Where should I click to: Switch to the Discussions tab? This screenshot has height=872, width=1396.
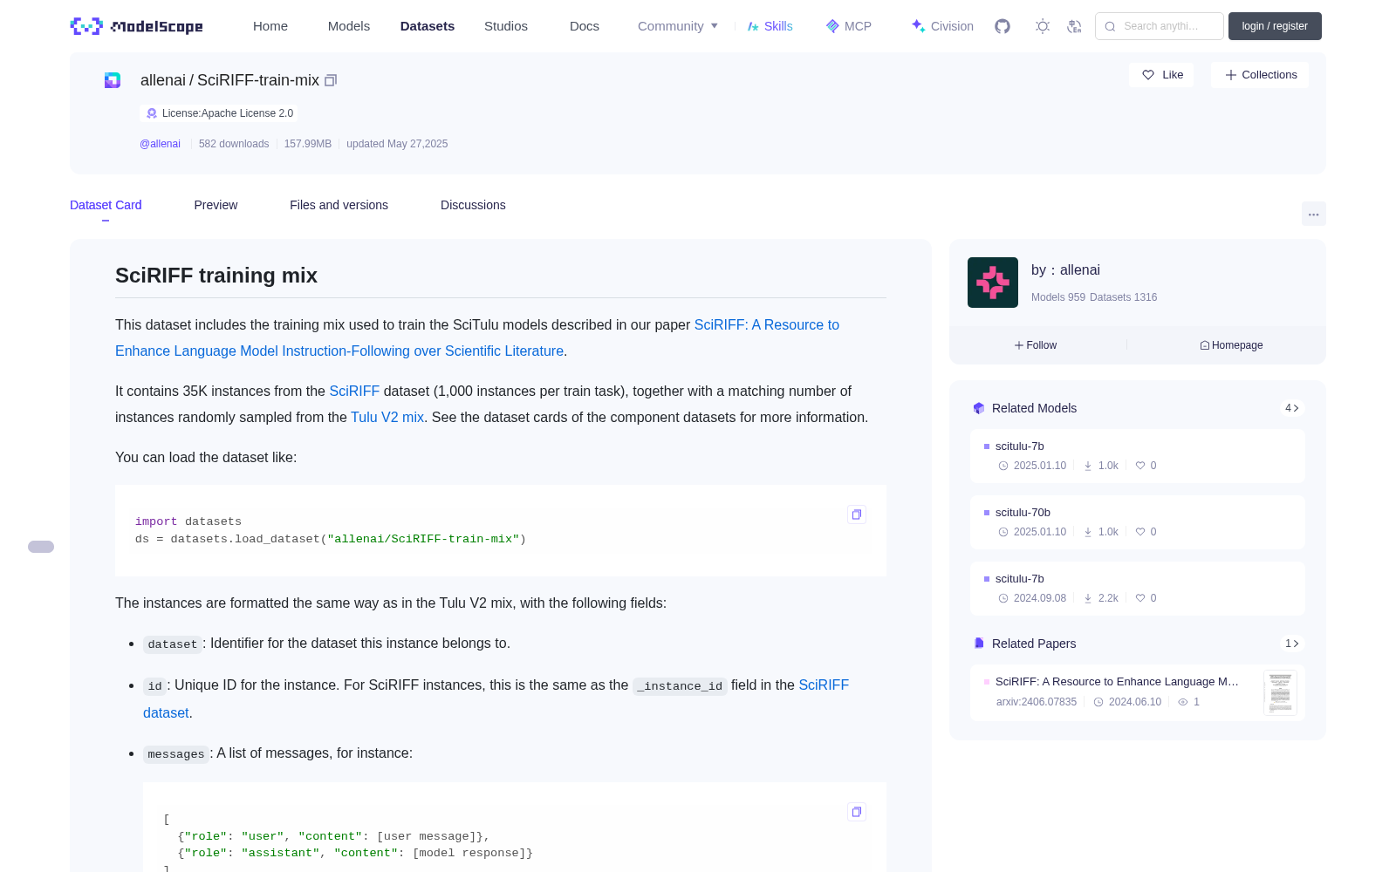tap(473, 205)
